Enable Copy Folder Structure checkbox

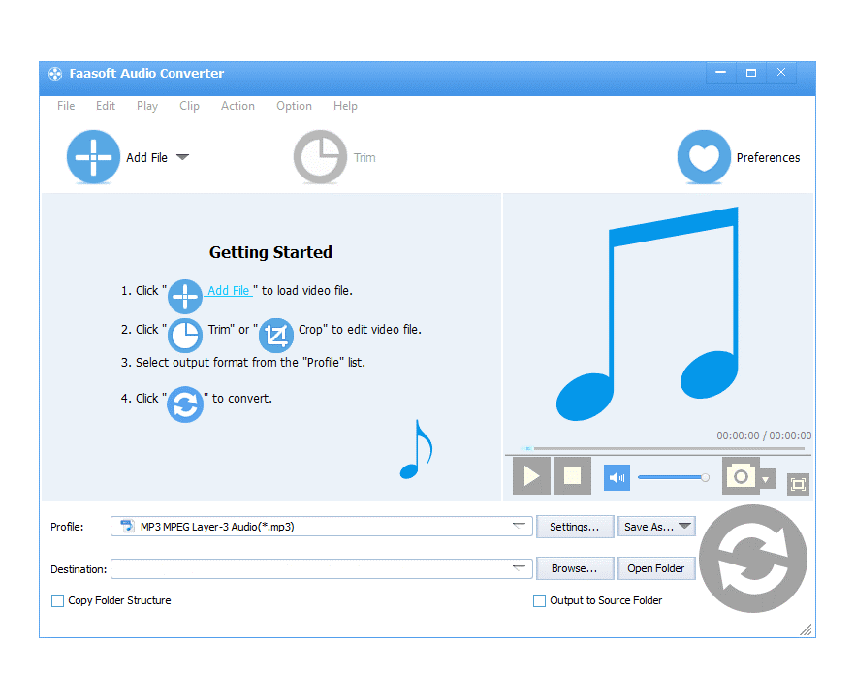tap(58, 601)
